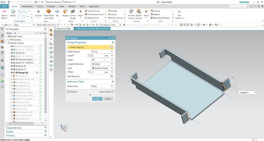Switch to the Assemblies ribbon tab

tap(27, 6)
